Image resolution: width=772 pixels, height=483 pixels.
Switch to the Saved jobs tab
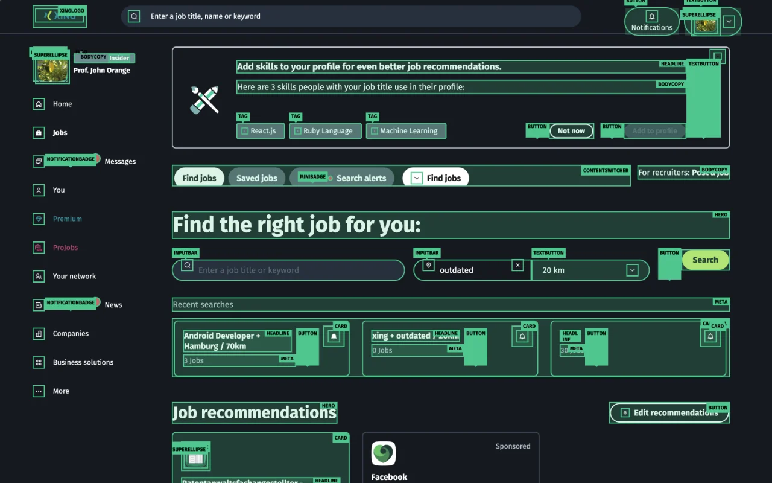(257, 178)
